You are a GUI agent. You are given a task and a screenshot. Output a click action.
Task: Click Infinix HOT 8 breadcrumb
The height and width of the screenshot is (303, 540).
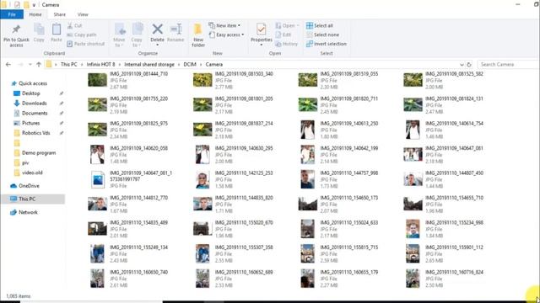click(100, 64)
